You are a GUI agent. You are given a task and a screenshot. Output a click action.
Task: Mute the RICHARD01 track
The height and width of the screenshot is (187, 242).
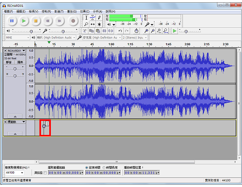[x=9, y=62]
